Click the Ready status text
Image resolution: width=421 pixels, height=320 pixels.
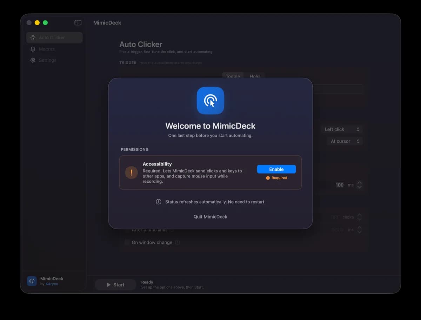click(x=147, y=282)
